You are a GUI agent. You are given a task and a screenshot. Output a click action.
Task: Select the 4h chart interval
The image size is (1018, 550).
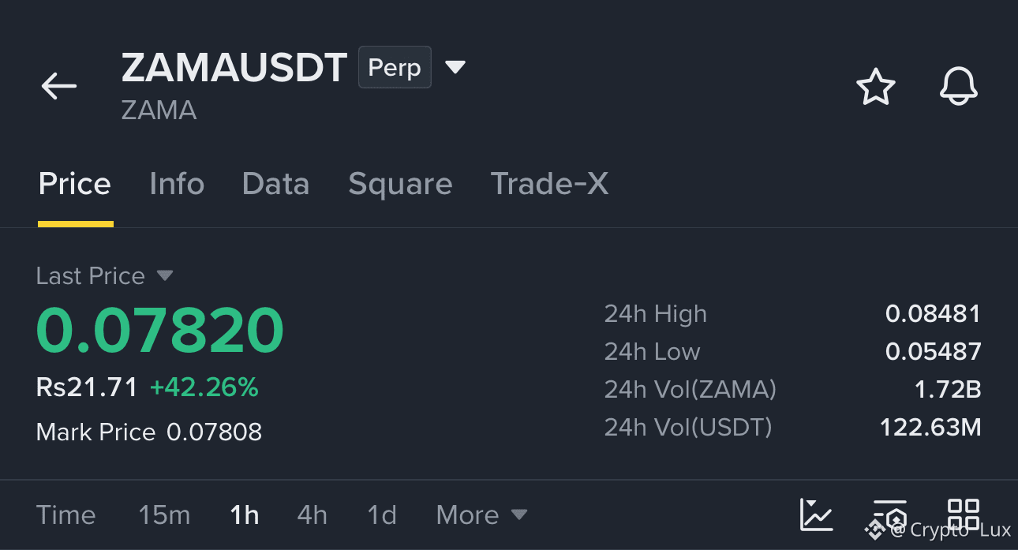(312, 515)
